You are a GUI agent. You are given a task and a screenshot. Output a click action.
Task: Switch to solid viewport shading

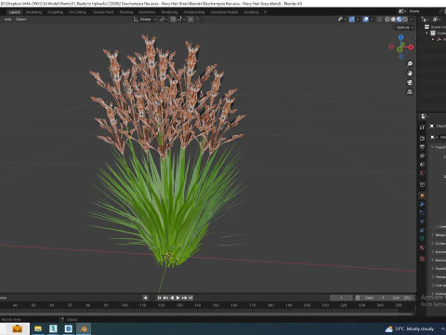[x=393, y=20]
